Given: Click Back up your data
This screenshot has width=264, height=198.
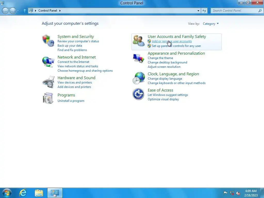Looking at the screenshot, I should tap(70, 46).
